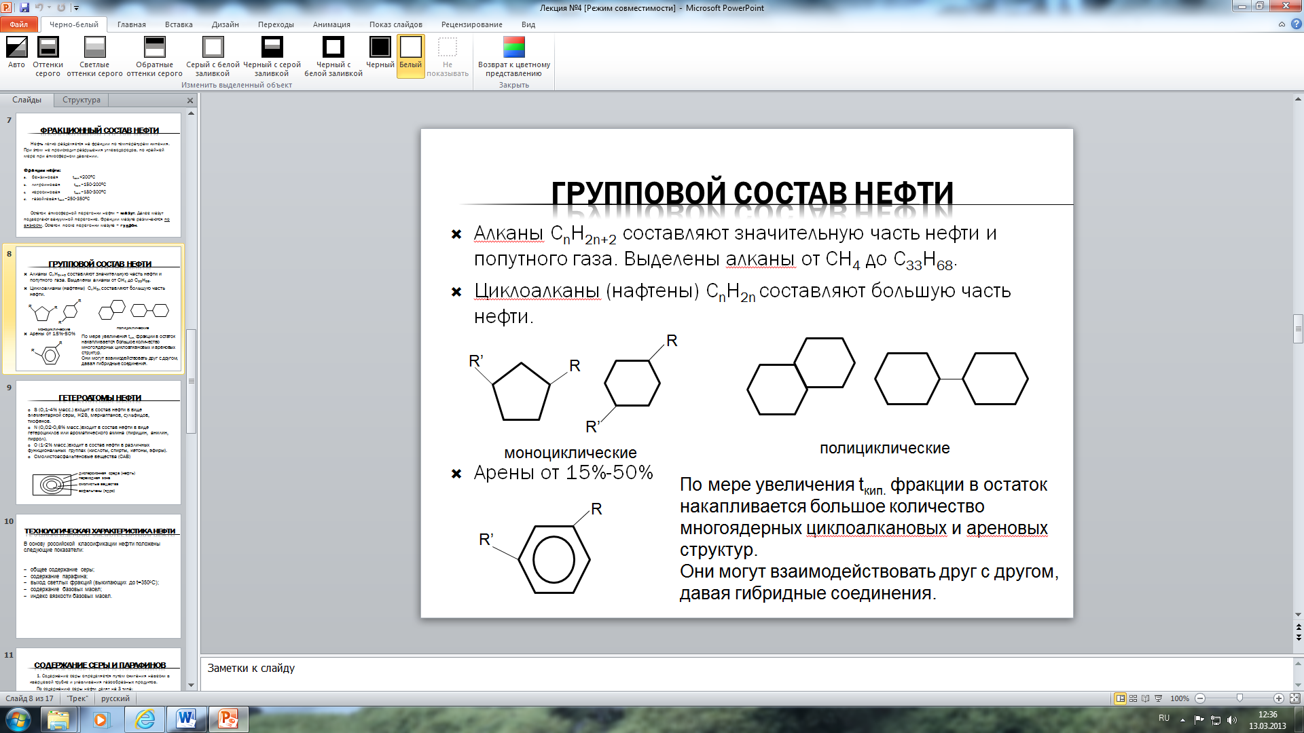Apply Оттенки серого grayscale setting
The height and width of the screenshot is (733, 1304).
point(48,48)
